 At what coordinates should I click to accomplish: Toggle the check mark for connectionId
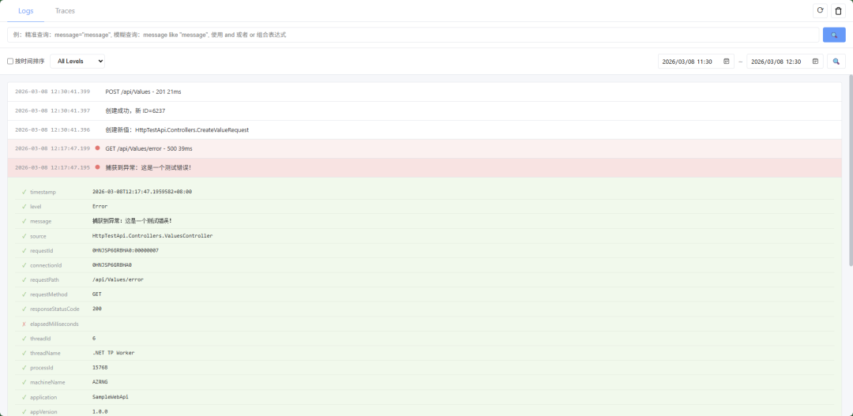tap(24, 265)
